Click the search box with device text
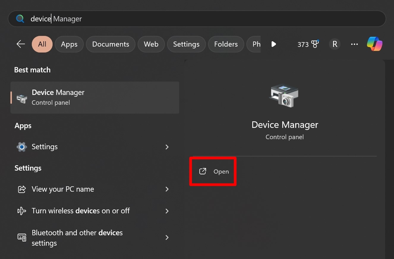Viewport: 394px width, 259px height. coord(197,19)
